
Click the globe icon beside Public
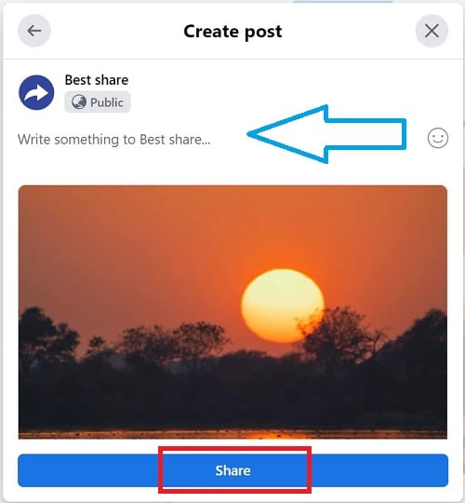(78, 102)
